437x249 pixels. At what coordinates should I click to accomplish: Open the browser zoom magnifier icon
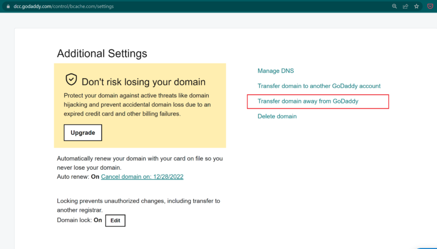click(394, 6)
